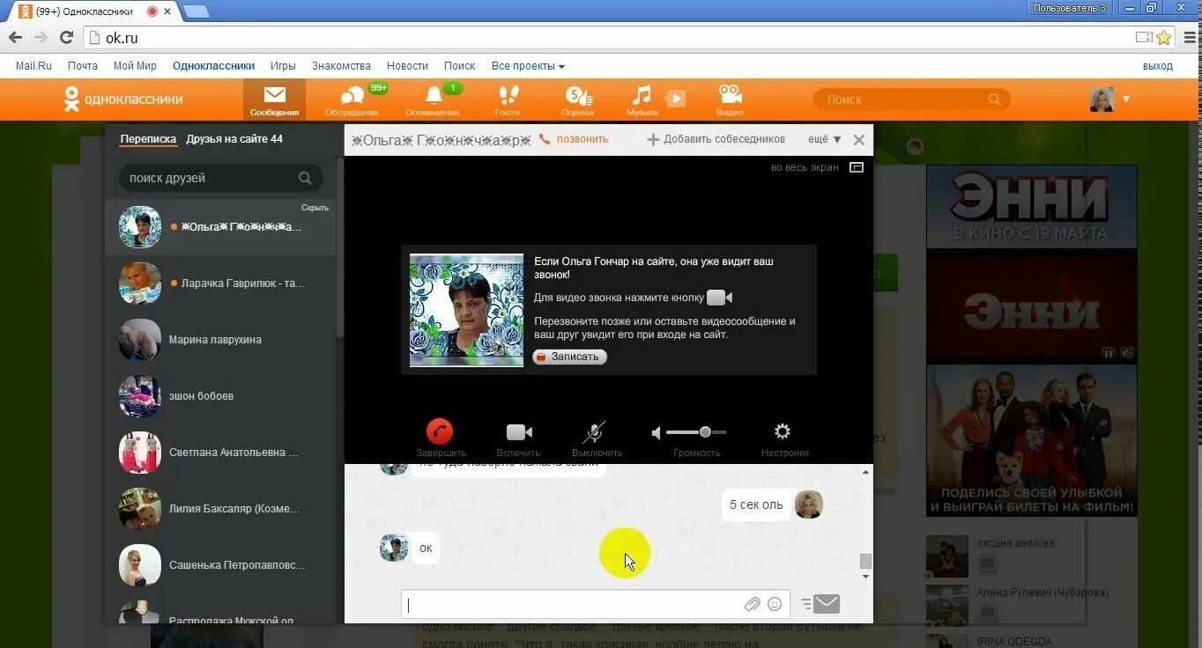Viewport: 1202px width, 648px height.
Task: Reload the page in browser
Action: pyautogui.click(x=66, y=37)
